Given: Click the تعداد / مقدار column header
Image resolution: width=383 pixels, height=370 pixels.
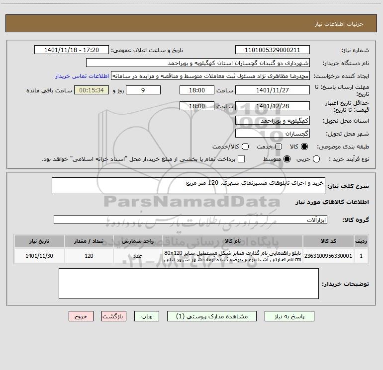Looking at the screenshot, I should tap(89, 241).
